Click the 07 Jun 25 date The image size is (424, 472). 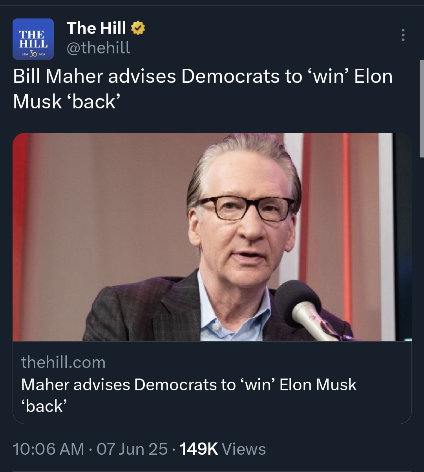(x=132, y=449)
